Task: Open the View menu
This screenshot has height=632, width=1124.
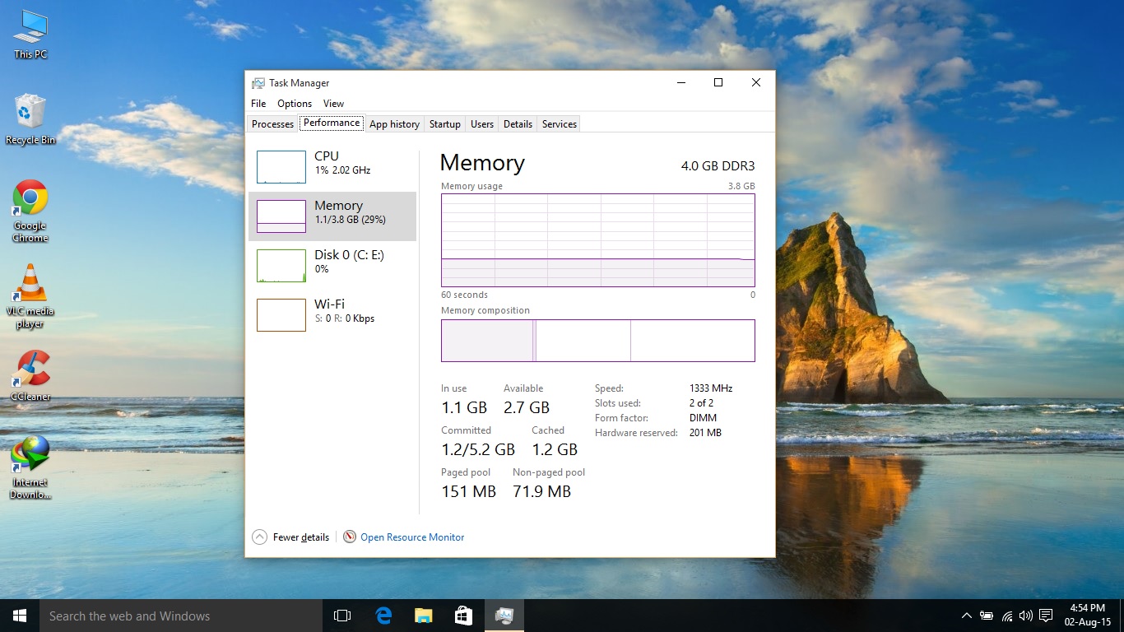Action: pos(333,104)
